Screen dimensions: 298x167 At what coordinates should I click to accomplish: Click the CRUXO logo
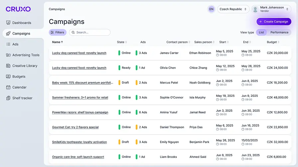[x=18, y=9]
